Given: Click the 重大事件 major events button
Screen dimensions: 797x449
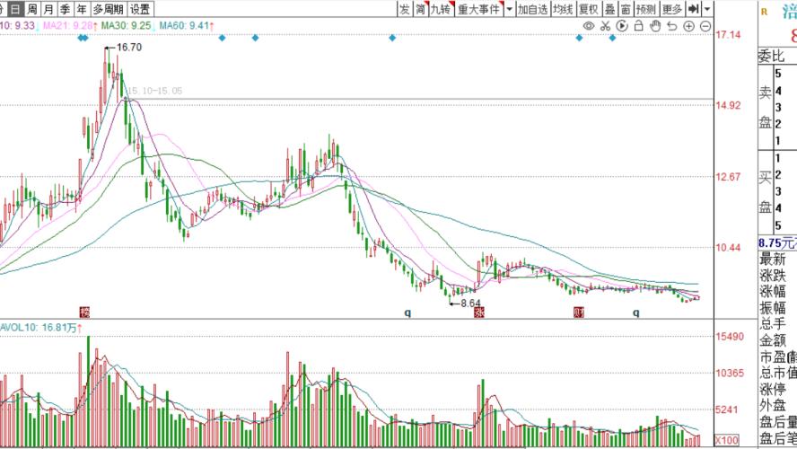Looking at the screenshot, I should click(479, 9).
